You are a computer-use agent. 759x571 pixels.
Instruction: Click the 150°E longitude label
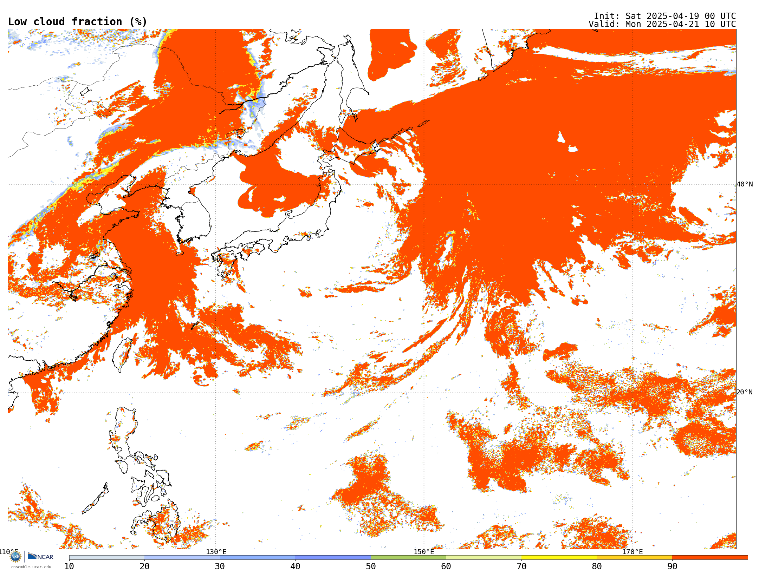point(424,552)
